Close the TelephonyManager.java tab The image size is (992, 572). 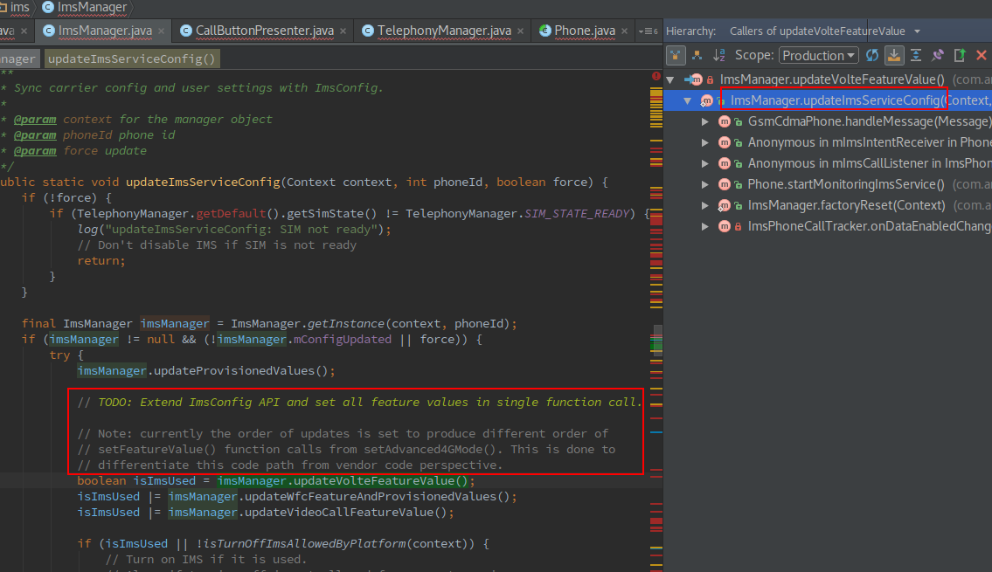(x=520, y=31)
